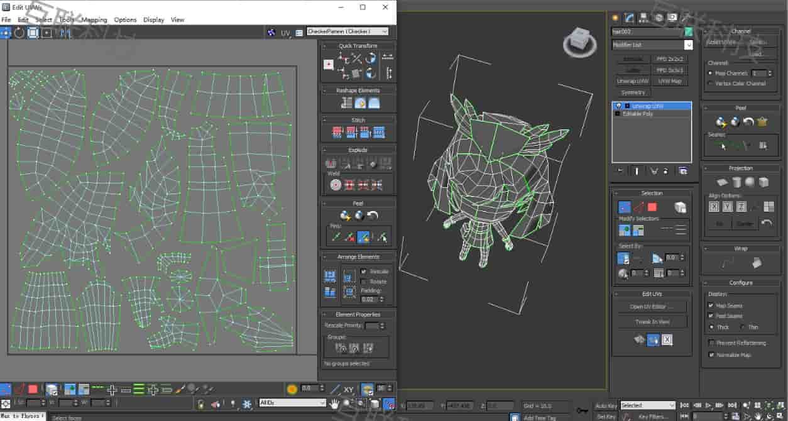Click Pelt Map icon in command panel Peel rollout
Viewport: 788px width, 421px height.
pyautogui.click(x=762, y=122)
